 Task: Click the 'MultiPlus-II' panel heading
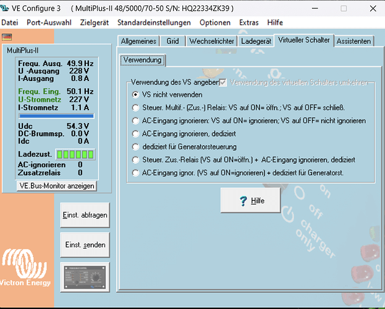pos(23,51)
